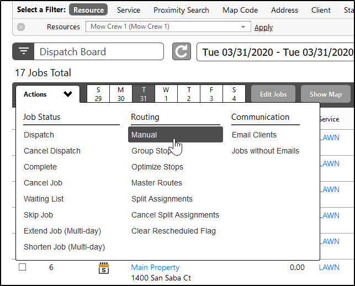The image size is (355, 286).
Task: Click the calendar icon in job row 6
Action: 103,268
